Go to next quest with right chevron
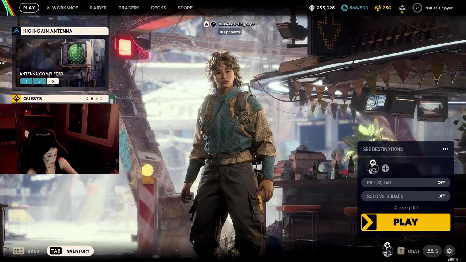 click(x=102, y=99)
